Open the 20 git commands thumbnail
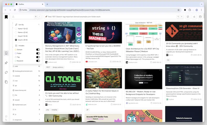207x125 pixels. pyautogui.click(x=184, y=31)
